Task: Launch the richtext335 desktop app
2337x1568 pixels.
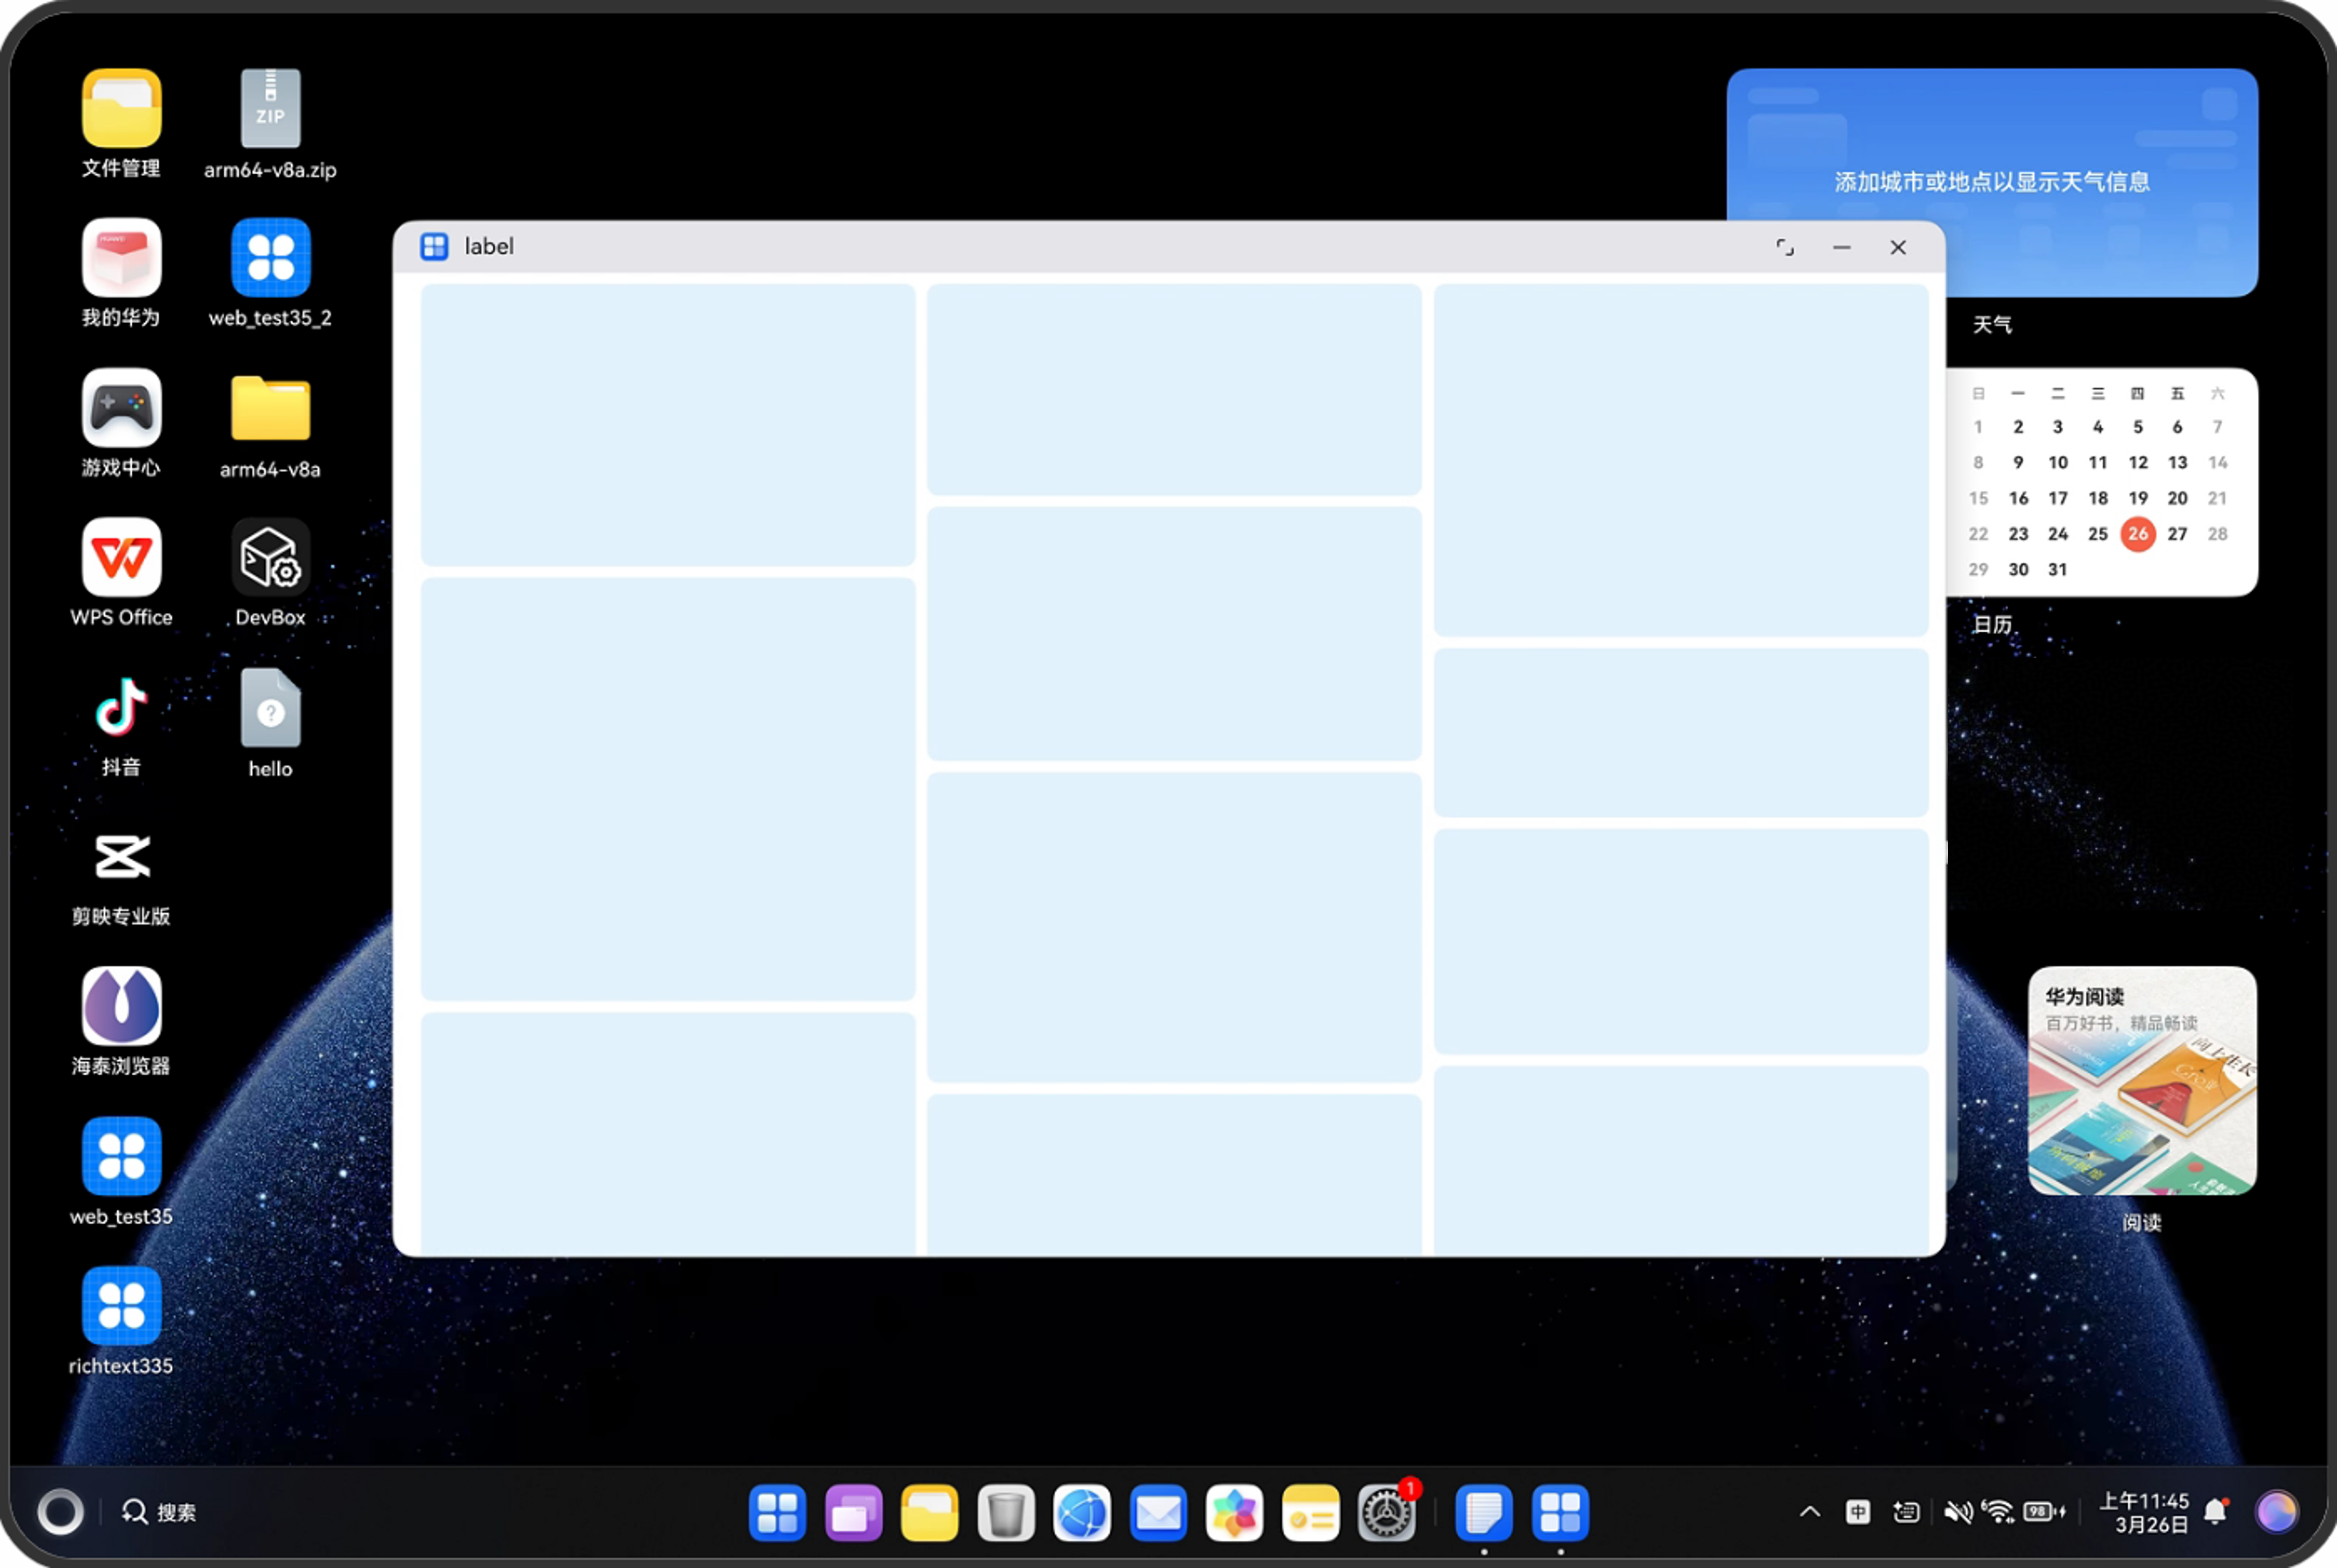Action: pos(121,1306)
